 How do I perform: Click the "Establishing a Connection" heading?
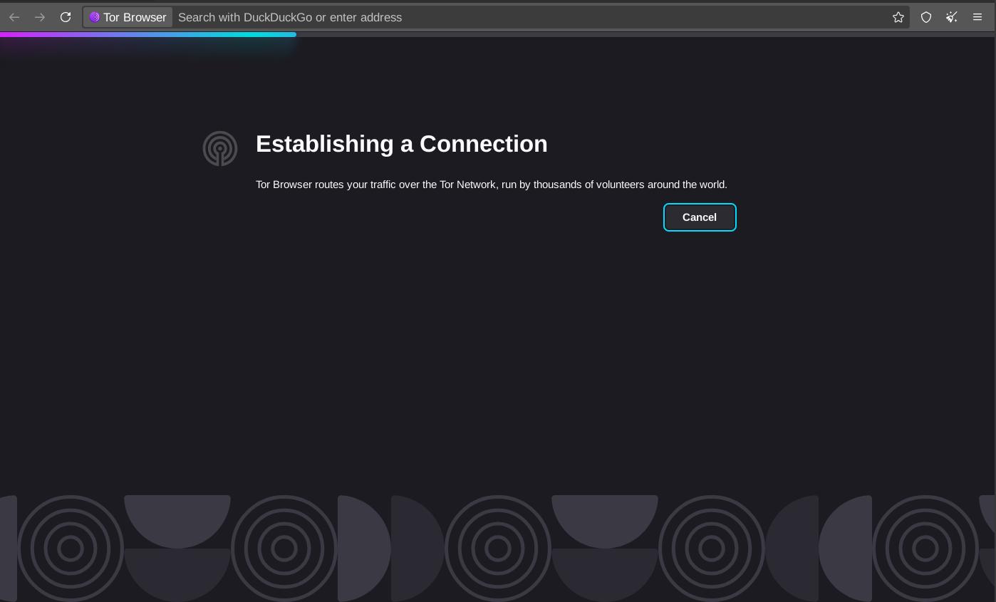pos(402,144)
